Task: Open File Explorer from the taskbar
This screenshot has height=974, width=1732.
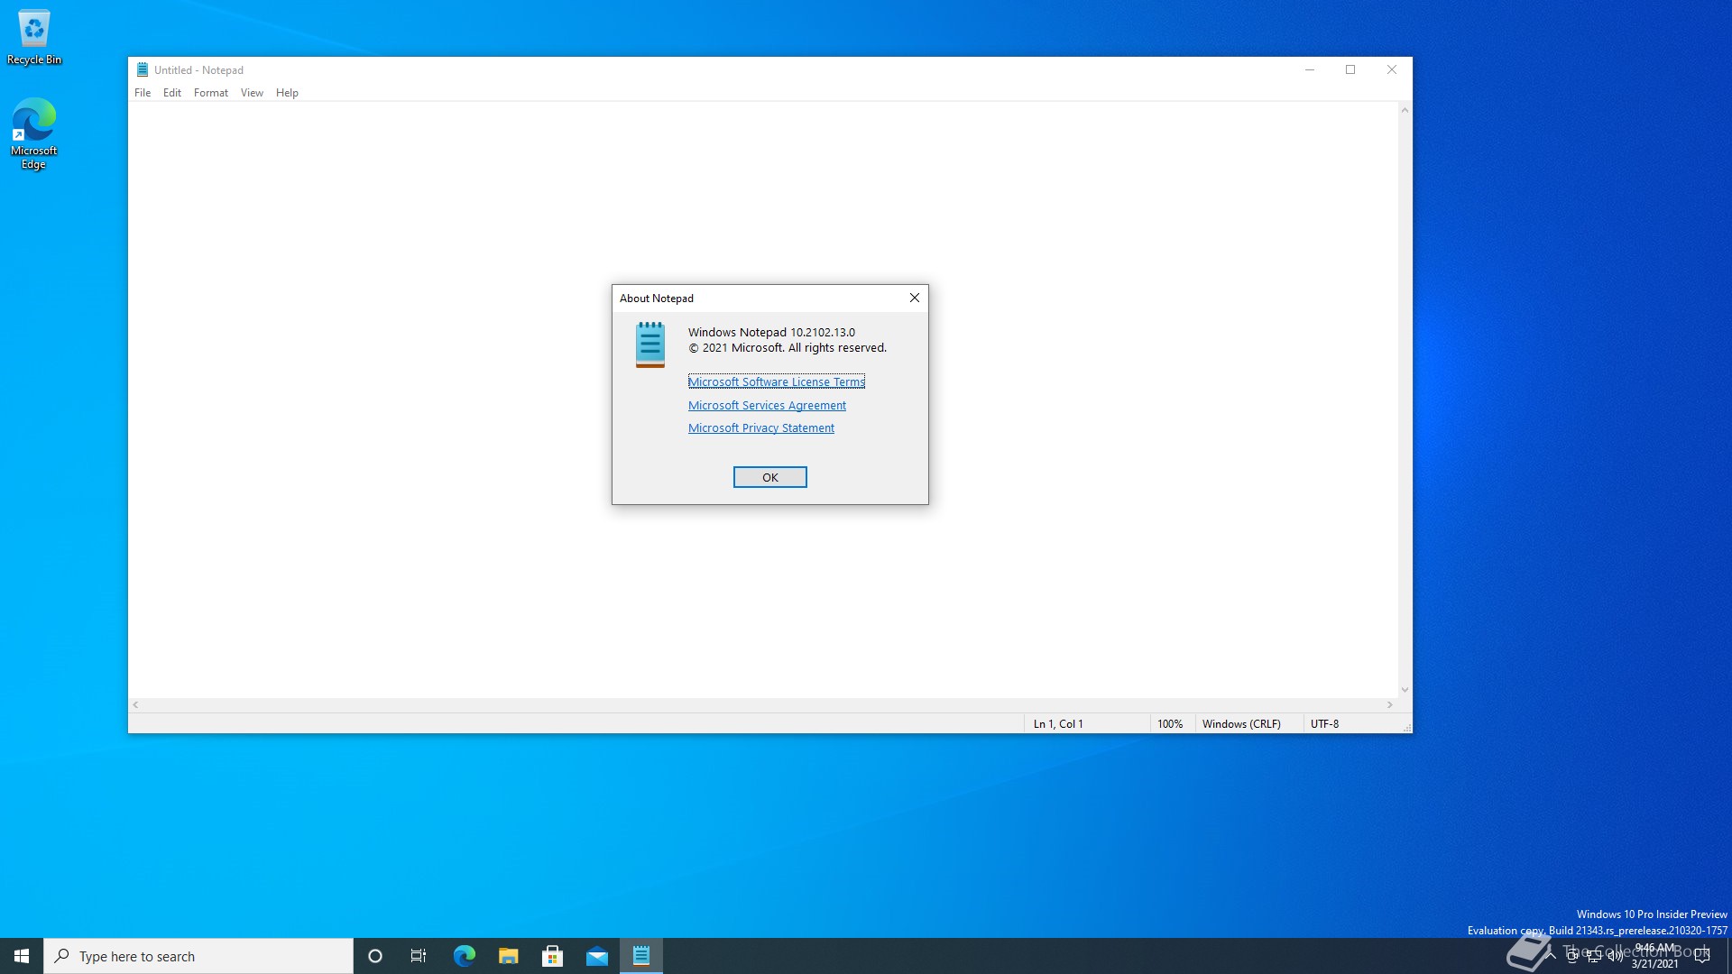Action: click(509, 956)
